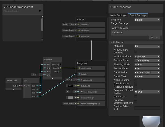Click the Specular Color gray swatch
This screenshot has width=165, height=127.
pyautogui.click(x=70, y=98)
